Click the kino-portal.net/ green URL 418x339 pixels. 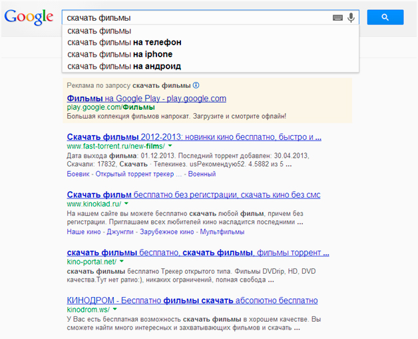[91, 262]
